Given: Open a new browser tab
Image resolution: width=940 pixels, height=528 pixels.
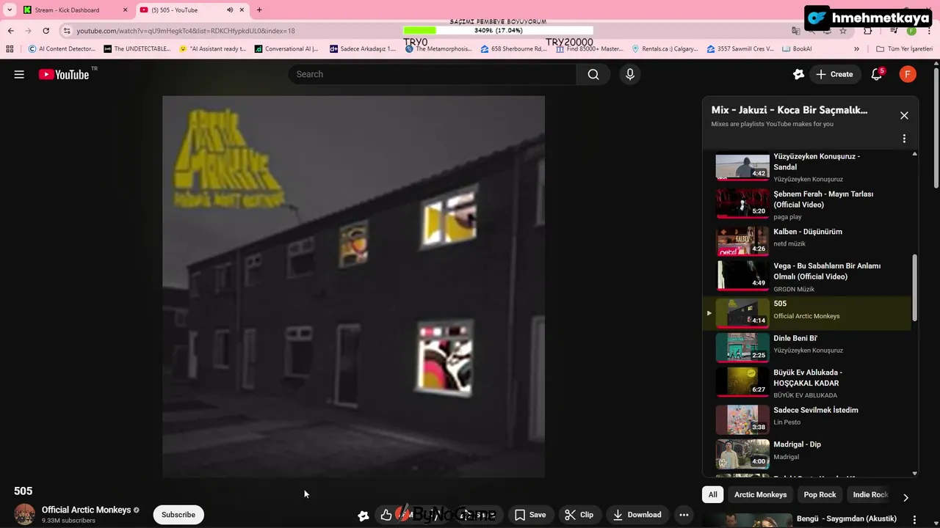Looking at the screenshot, I should point(259,10).
